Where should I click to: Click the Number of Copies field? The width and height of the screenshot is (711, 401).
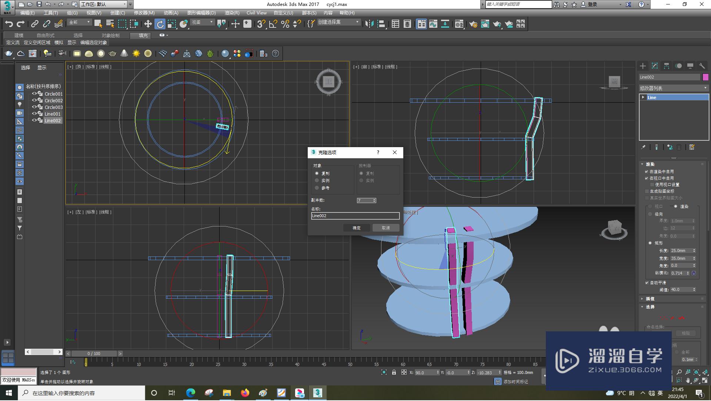click(x=365, y=201)
